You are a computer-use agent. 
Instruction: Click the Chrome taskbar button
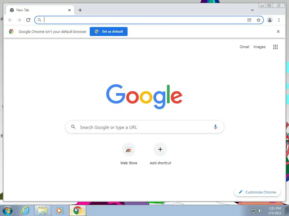(78, 210)
